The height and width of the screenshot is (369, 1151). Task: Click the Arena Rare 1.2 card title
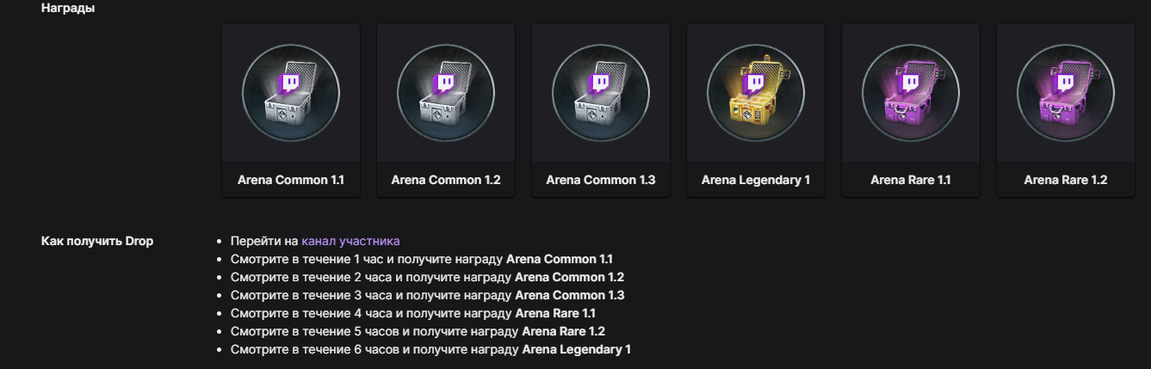(1066, 181)
